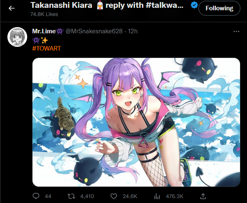Go back using the left arrow

[12, 8]
